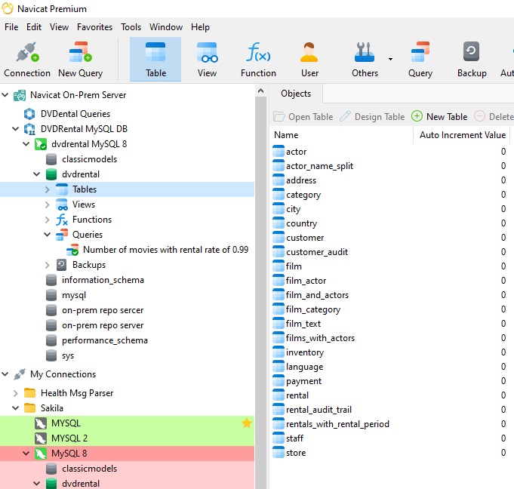Open the Others dropdown arrow
Screen dimensions: 514x489
[x=390, y=60]
